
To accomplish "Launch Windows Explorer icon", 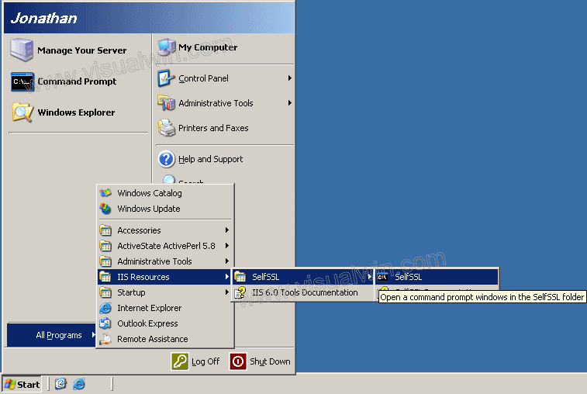I will click(22, 112).
